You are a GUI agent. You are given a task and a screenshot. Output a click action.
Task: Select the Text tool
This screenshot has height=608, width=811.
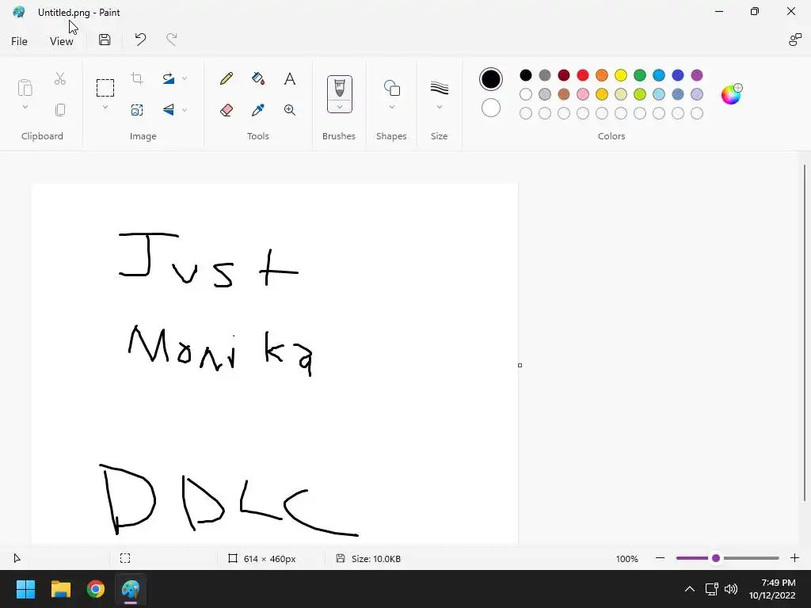coord(290,78)
